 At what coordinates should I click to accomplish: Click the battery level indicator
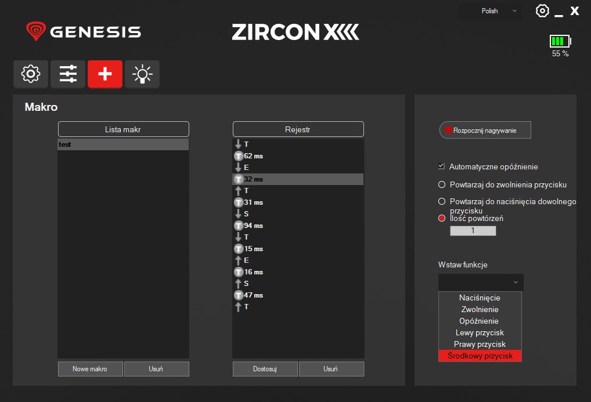point(560,41)
